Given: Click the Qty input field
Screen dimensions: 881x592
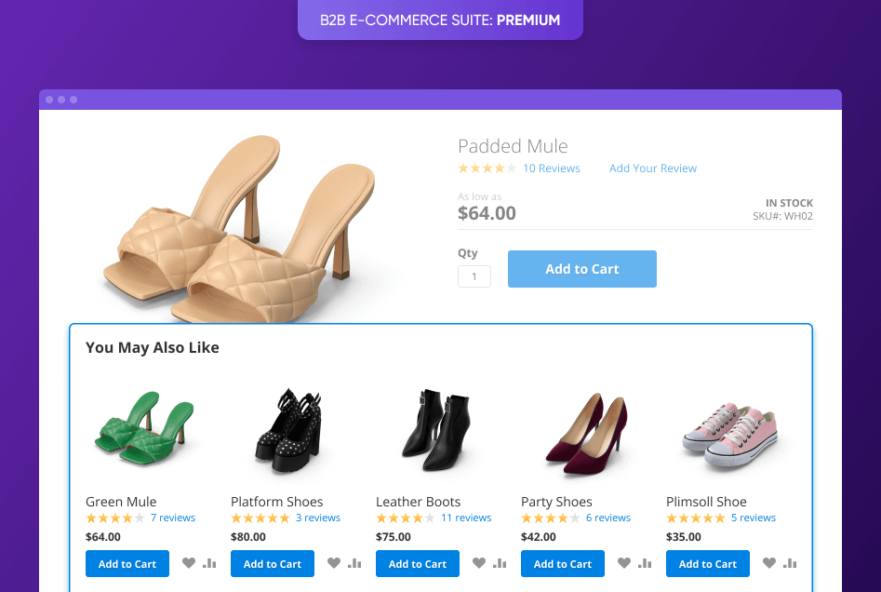Looking at the screenshot, I should coord(474,276).
